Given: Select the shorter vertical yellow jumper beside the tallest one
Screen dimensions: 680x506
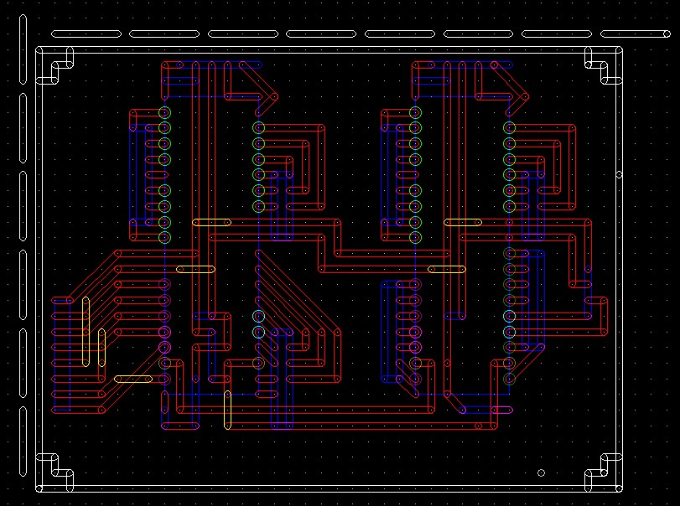Looking at the screenshot, I should (x=101, y=348).
